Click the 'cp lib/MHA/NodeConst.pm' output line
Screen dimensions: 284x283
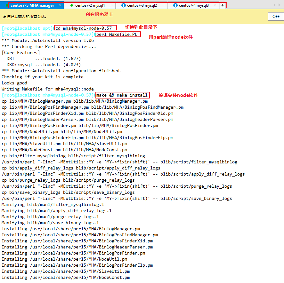64,150
